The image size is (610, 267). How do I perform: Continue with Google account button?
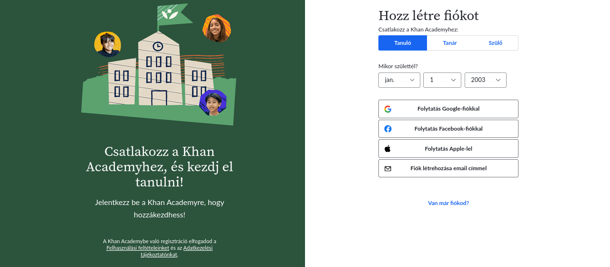448,109
